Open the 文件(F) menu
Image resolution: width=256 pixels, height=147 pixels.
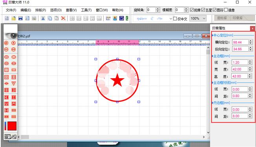[x=11, y=10]
